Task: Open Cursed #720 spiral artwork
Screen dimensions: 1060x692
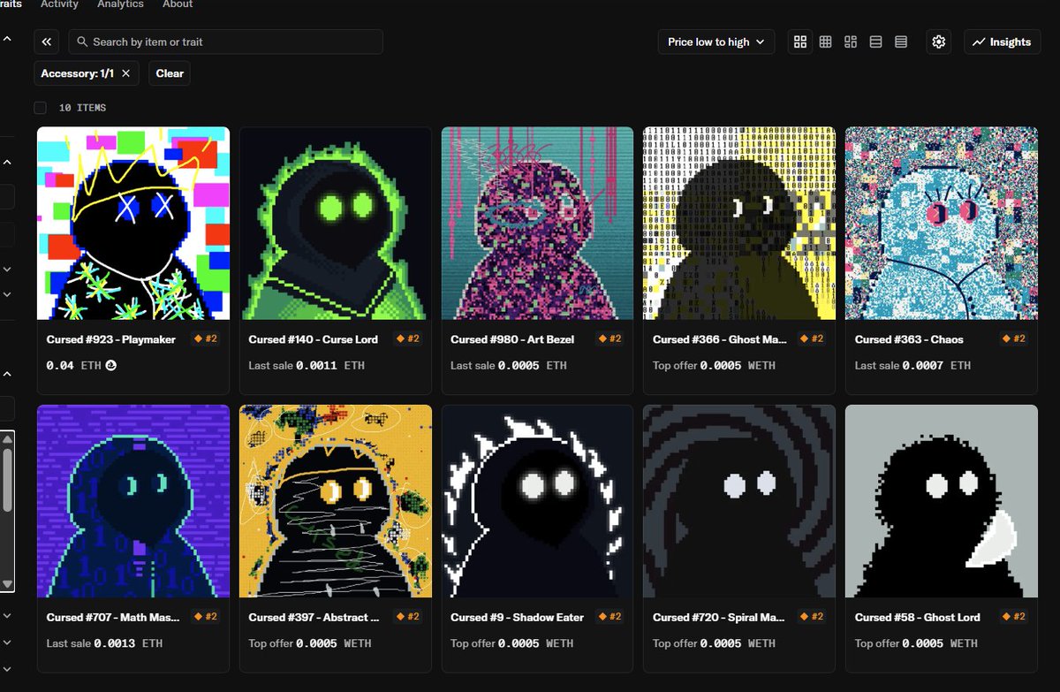Action: pos(739,501)
